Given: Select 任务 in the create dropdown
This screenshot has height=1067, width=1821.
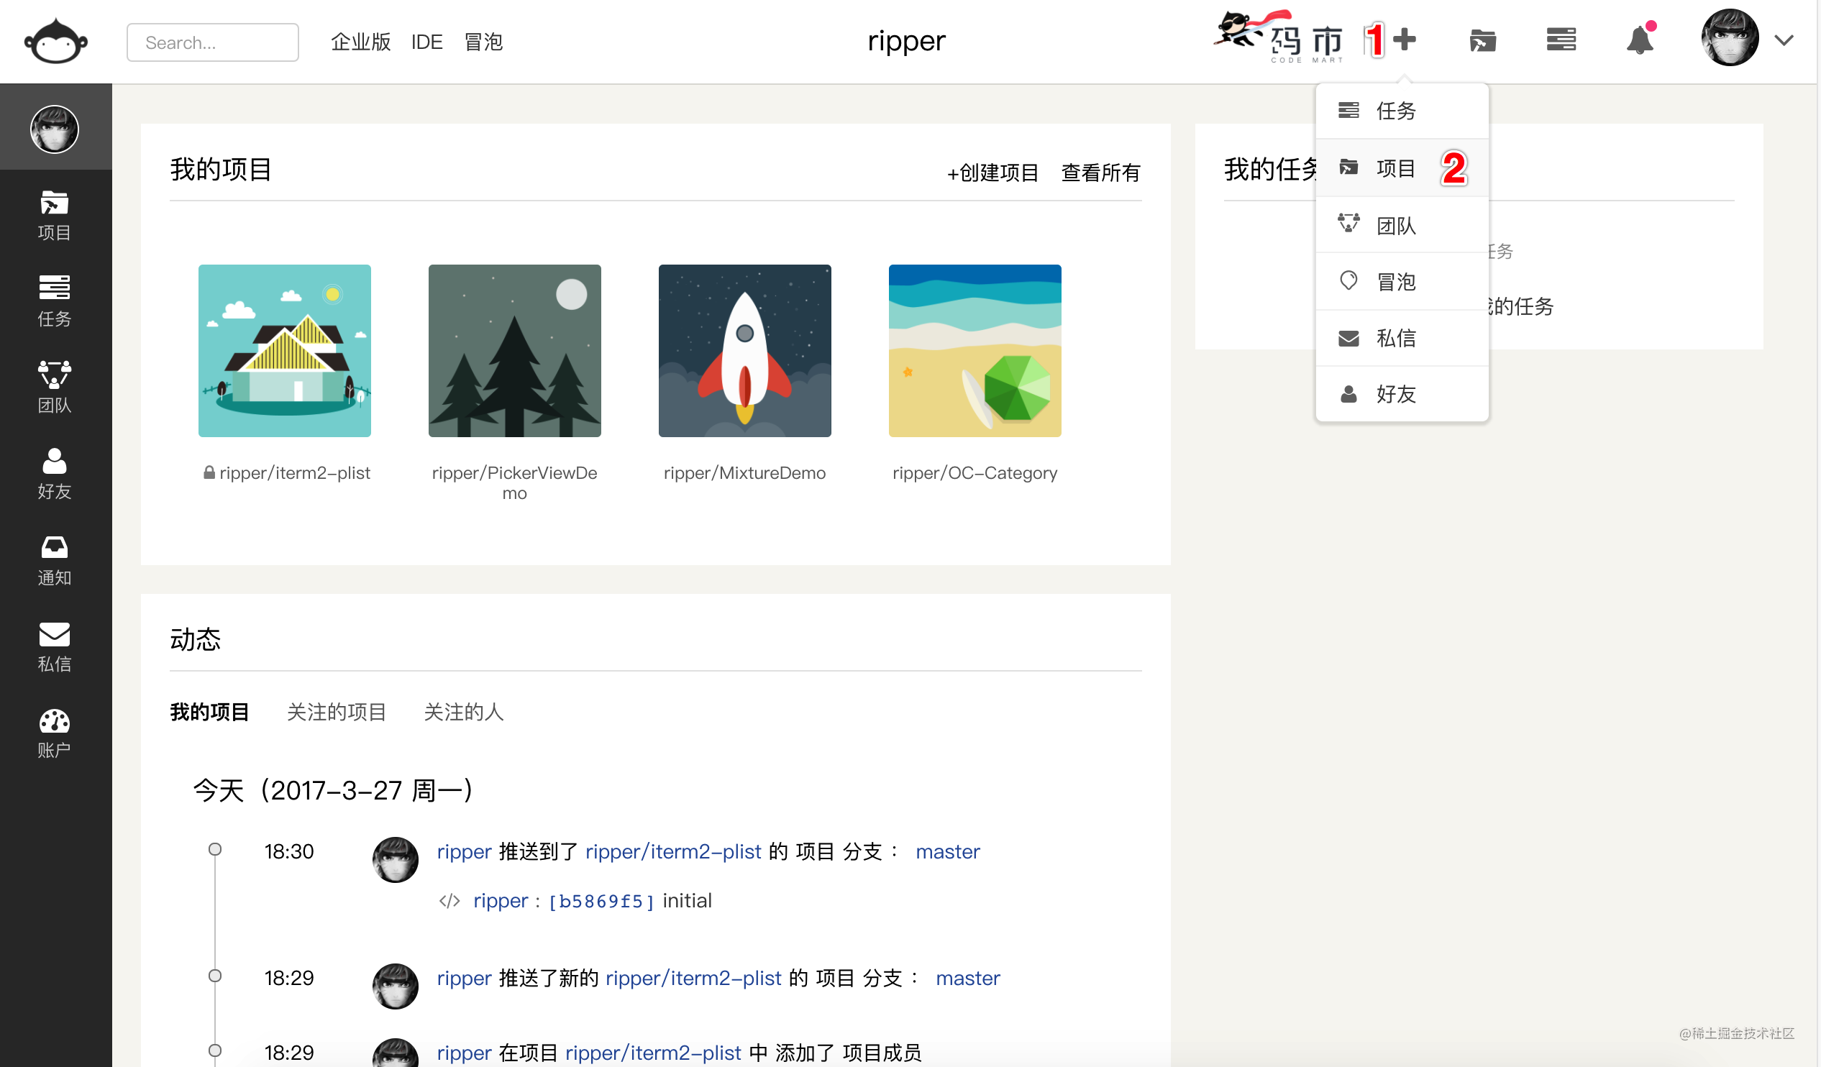Looking at the screenshot, I should pyautogui.click(x=1402, y=111).
